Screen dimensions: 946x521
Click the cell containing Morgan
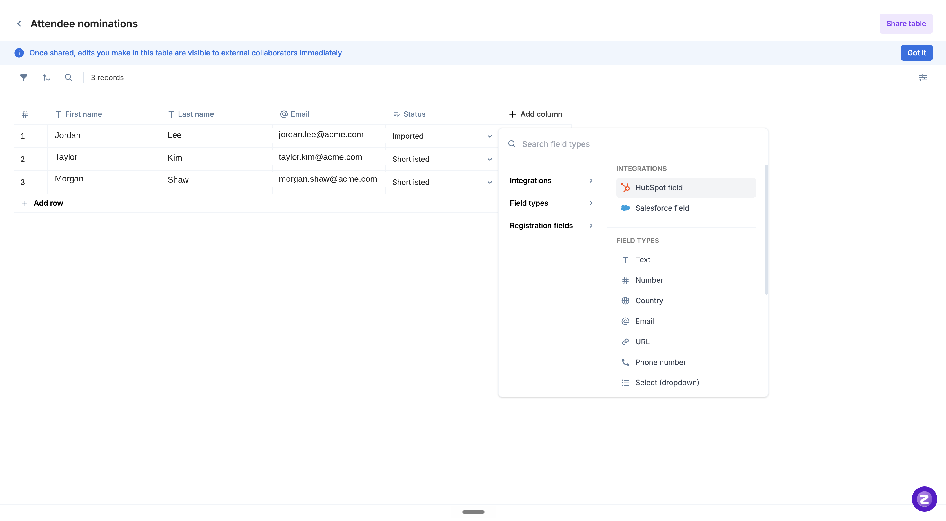(x=104, y=182)
